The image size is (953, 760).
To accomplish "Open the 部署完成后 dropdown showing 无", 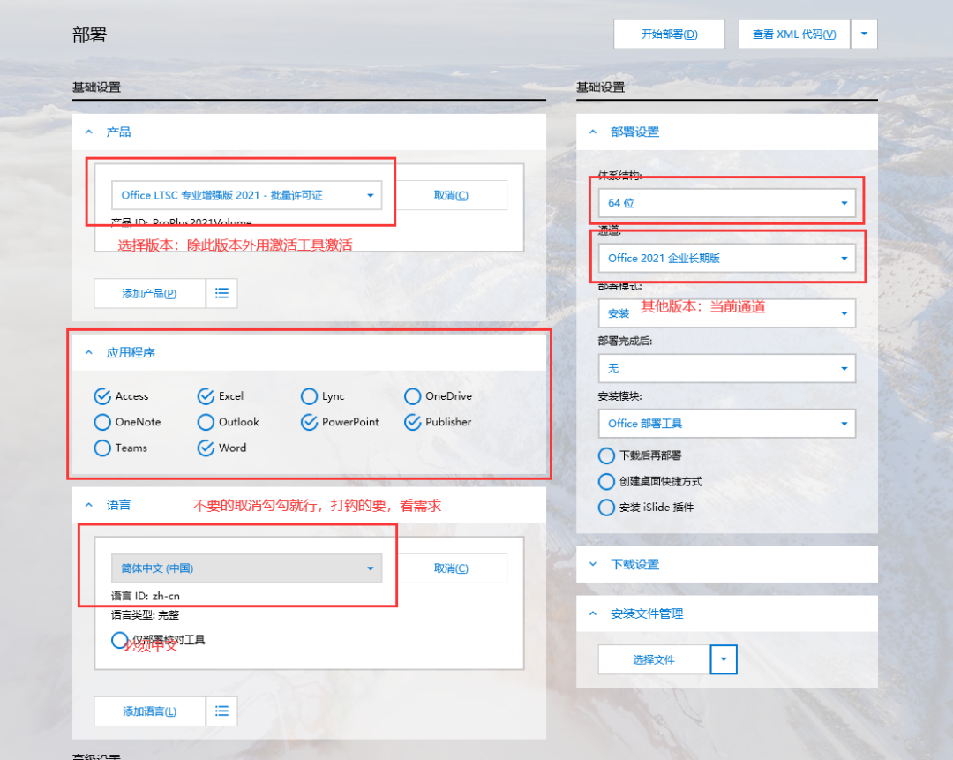I will (726, 368).
